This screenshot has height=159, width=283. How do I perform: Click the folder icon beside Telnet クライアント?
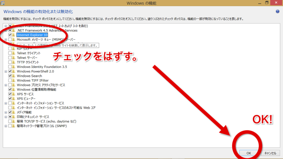point(14,53)
